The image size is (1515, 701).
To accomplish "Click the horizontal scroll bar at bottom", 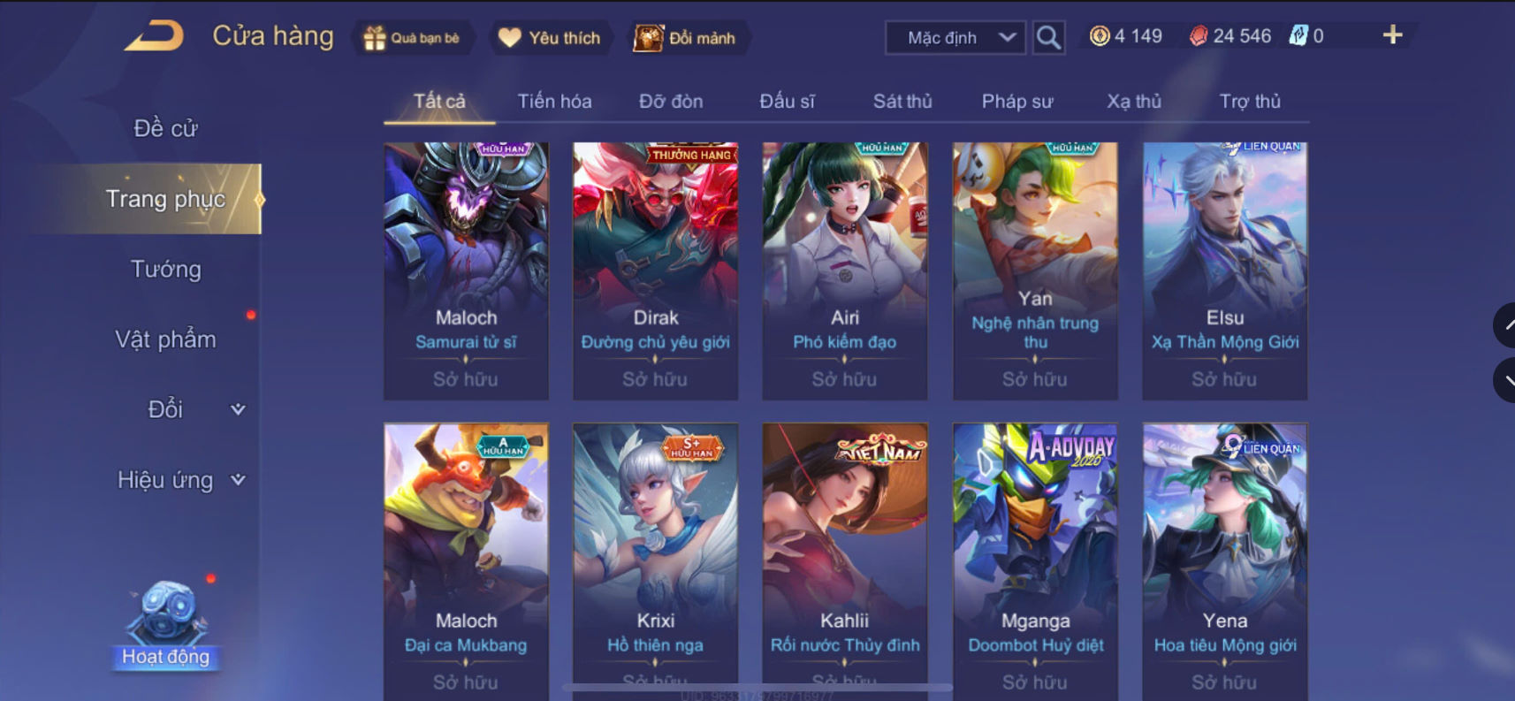I will coord(757,688).
